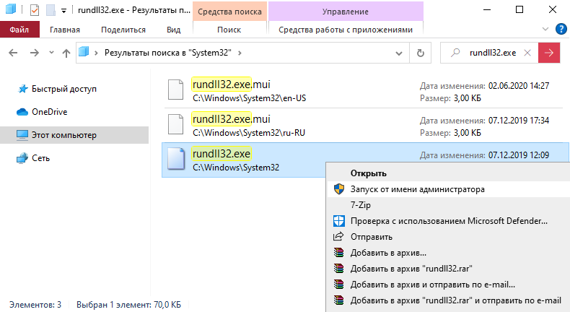
Task: Expand the chevron after the search results breadcrumb
Action: 240,53
